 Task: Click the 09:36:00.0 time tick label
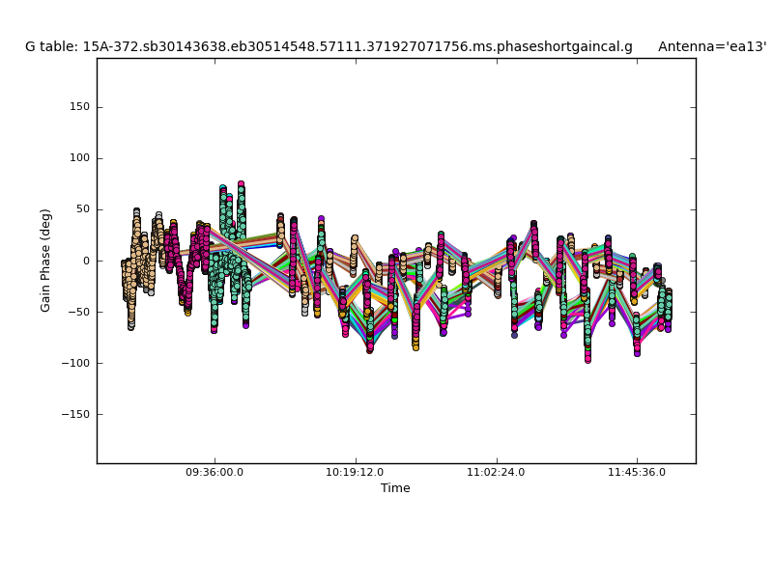[x=215, y=473]
